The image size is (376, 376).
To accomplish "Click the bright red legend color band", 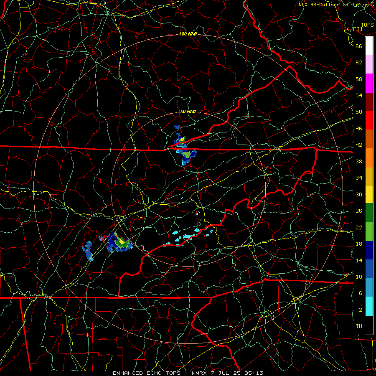I will tap(369, 120).
